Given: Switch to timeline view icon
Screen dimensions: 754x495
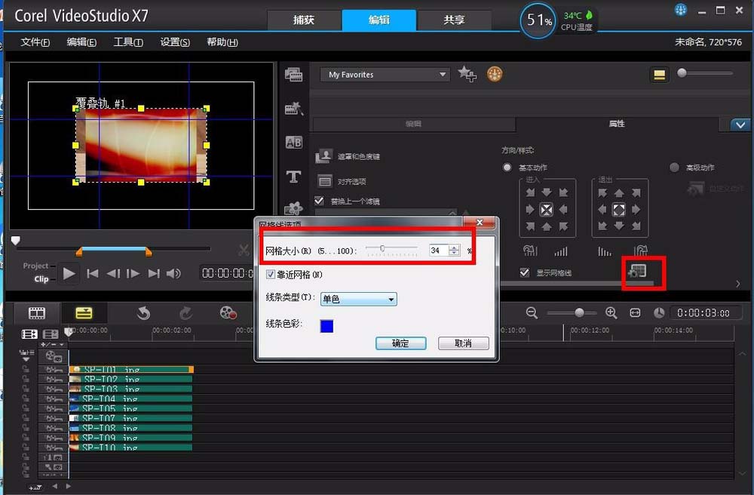Looking at the screenshot, I should pos(84,314).
